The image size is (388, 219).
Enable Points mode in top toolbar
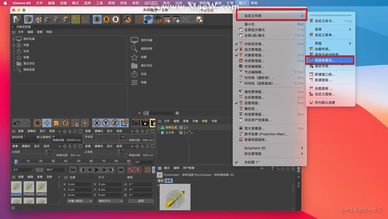coord(47,19)
